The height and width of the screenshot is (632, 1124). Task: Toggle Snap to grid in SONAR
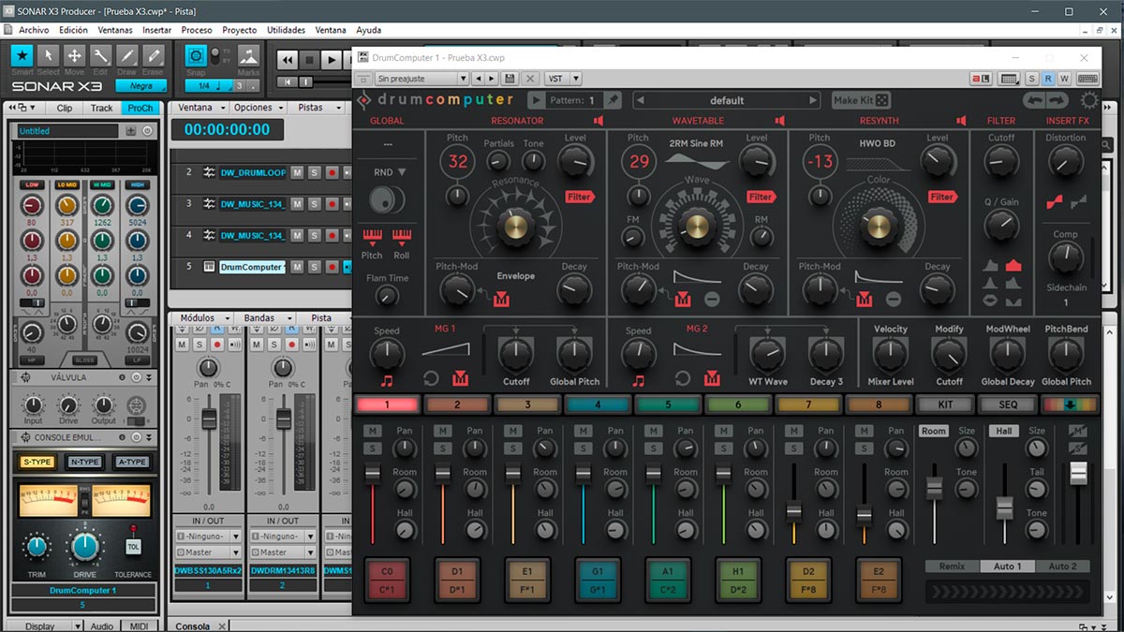[197, 55]
